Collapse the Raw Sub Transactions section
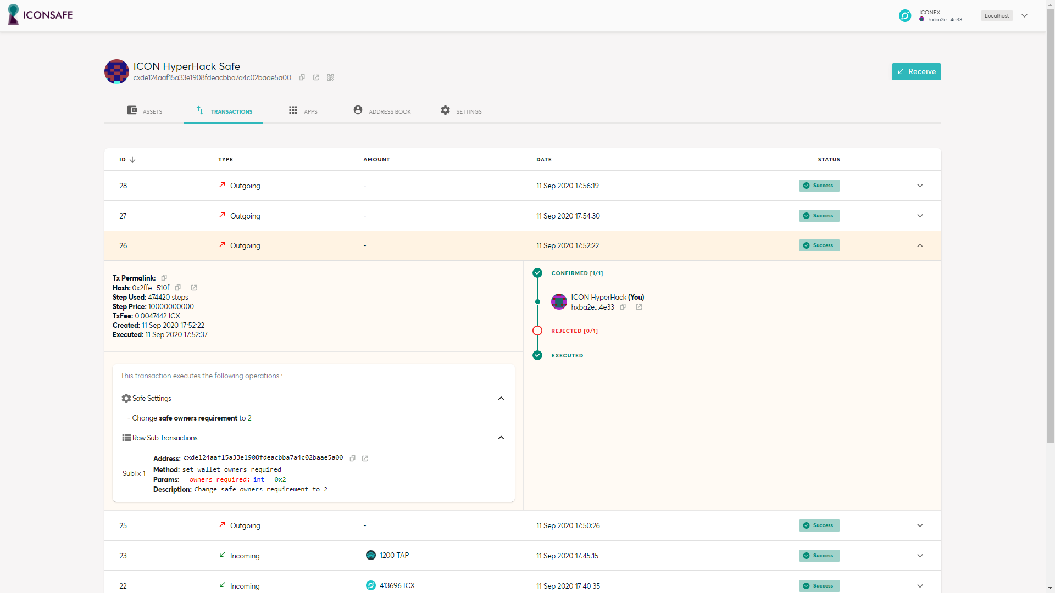Image resolution: width=1055 pixels, height=593 pixels. [x=501, y=438]
